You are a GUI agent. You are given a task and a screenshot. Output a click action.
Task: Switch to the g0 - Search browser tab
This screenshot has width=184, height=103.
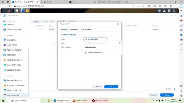click(53, 2)
